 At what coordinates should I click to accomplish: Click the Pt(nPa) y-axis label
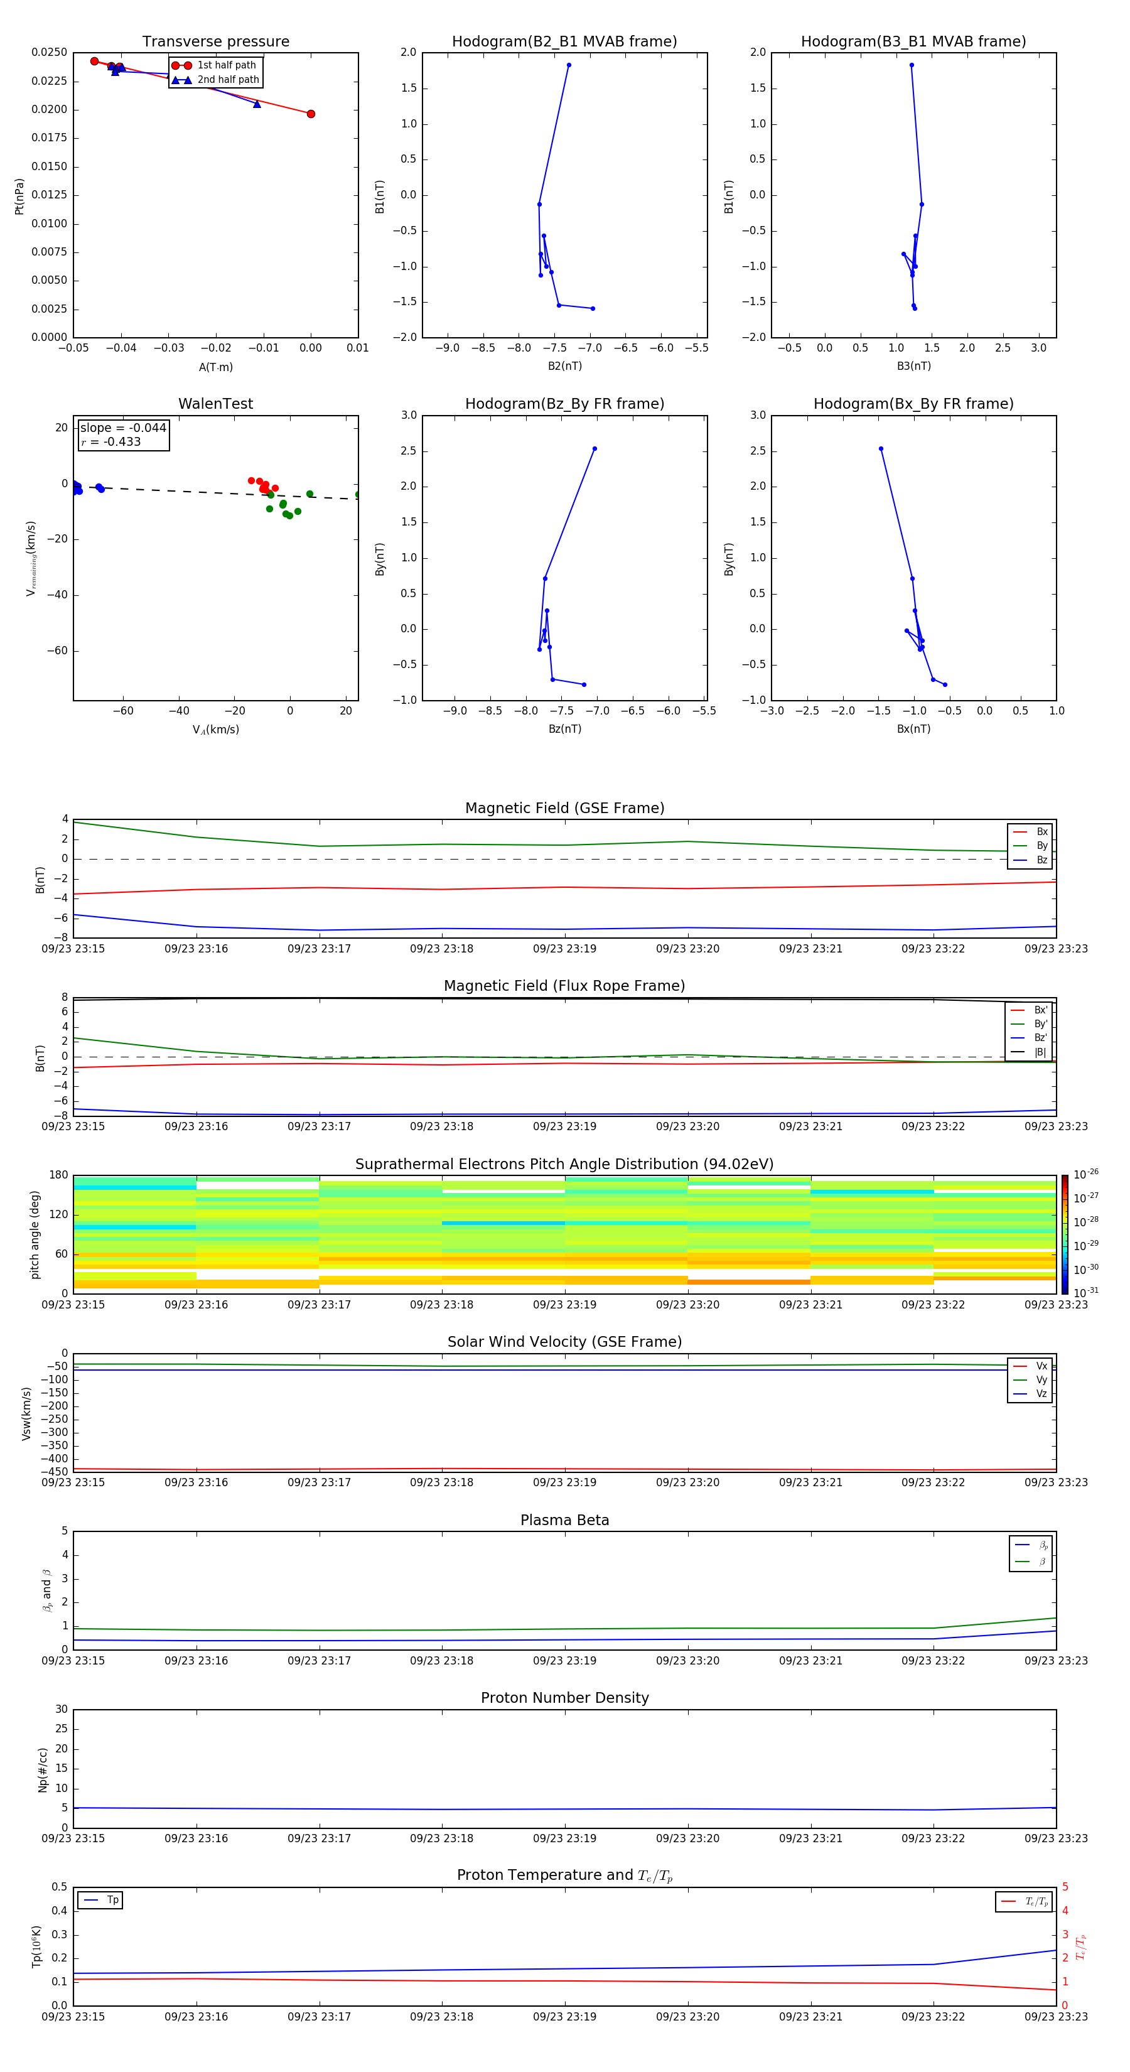tap(19, 195)
